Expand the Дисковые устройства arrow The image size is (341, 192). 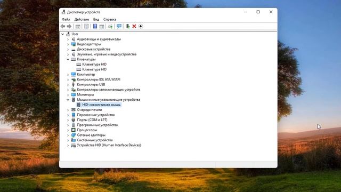[68, 49]
